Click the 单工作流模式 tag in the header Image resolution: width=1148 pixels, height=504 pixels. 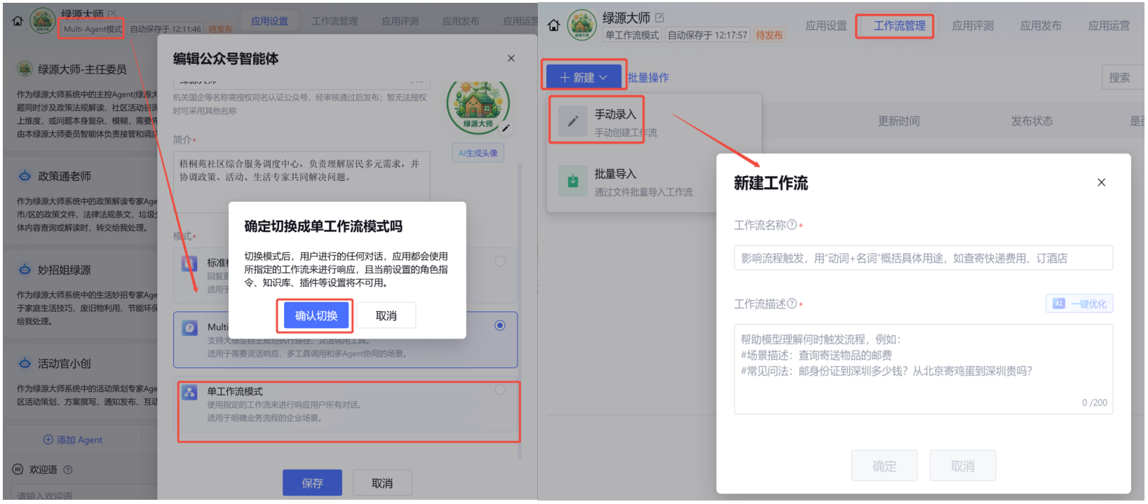click(633, 35)
